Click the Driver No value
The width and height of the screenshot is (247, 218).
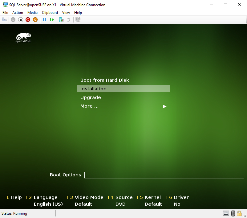[x=177, y=204]
